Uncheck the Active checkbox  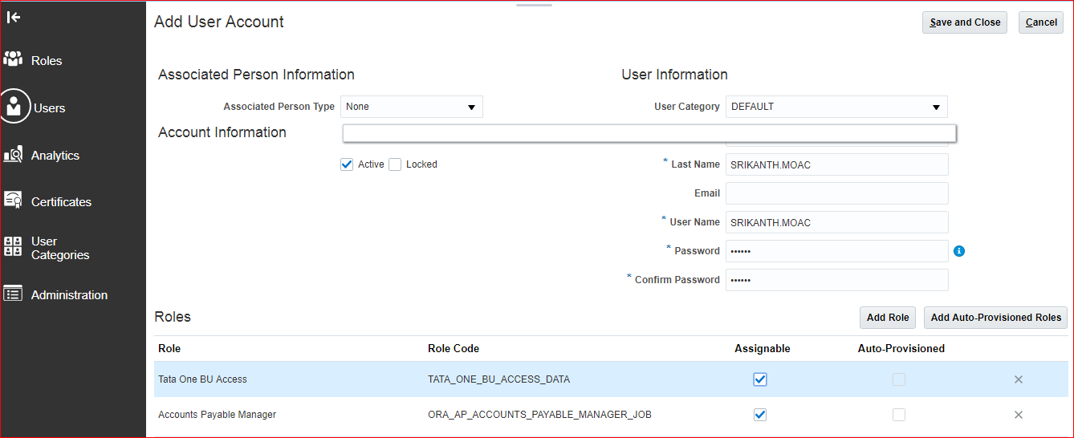347,164
